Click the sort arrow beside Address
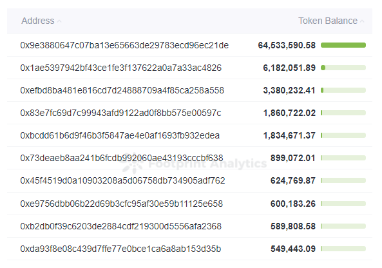382x268 pixels. (x=59, y=21)
